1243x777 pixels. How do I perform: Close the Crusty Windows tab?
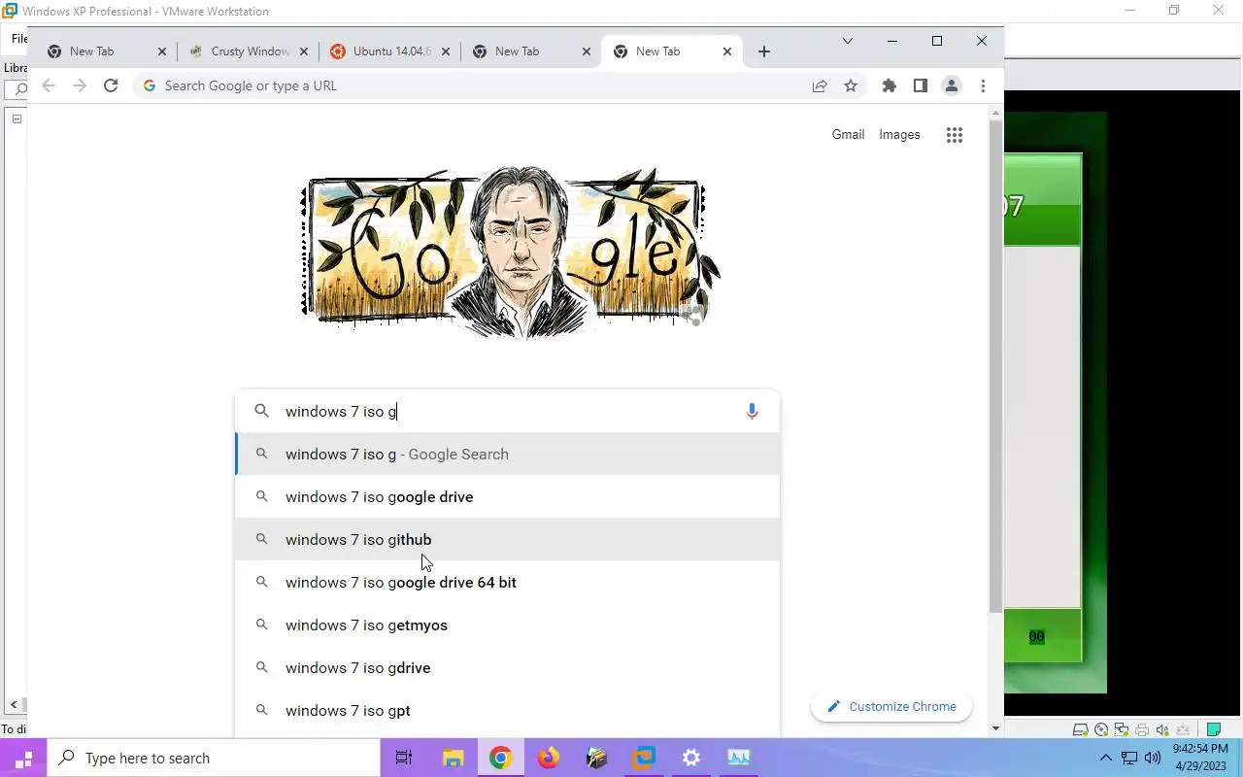click(x=303, y=51)
